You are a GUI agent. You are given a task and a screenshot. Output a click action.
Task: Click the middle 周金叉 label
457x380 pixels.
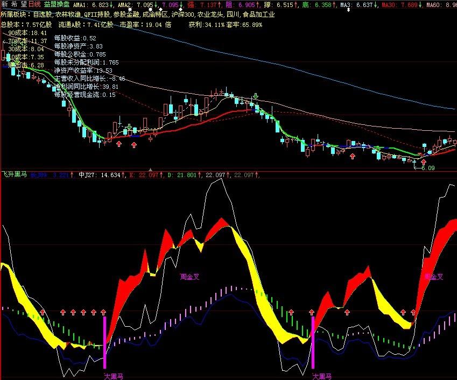coord(190,277)
